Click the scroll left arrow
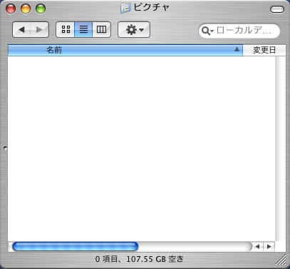Viewport: 290px width, 269px height. [257, 247]
